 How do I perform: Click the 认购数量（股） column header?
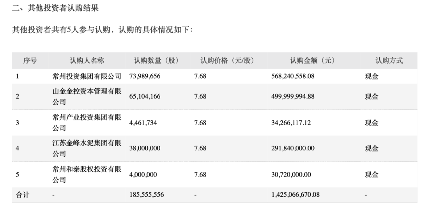click(156, 61)
